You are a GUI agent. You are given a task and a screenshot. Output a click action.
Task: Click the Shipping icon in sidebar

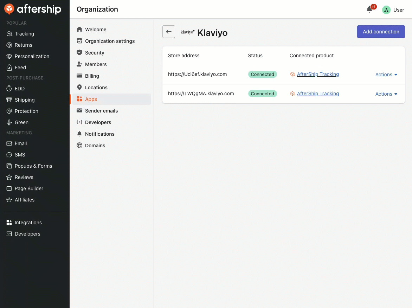pyautogui.click(x=9, y=100)
